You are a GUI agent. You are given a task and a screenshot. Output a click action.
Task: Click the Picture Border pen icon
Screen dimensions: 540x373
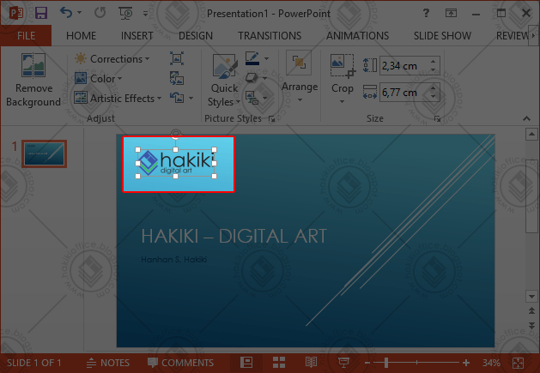pyautogui.click(x=252, y=58)
